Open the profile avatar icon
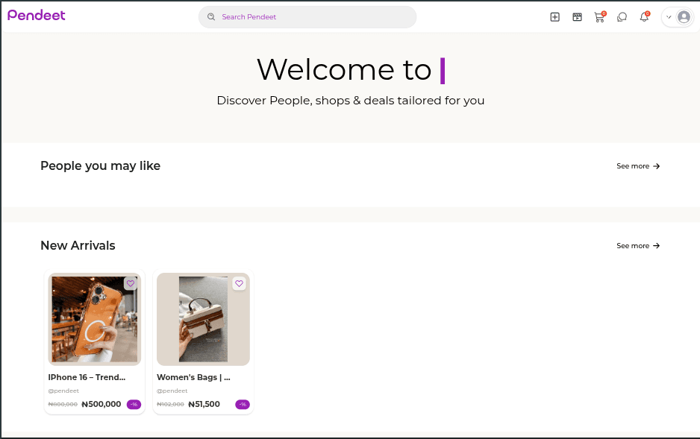 [x=684, y=16]
